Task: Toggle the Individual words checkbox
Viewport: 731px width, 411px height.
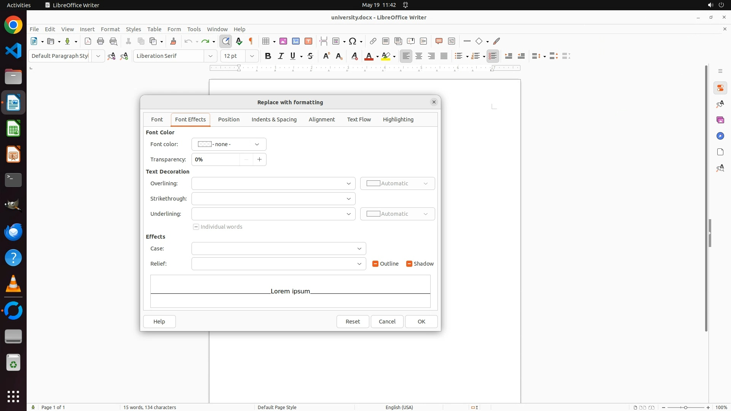Action: (x=196, y=227)
